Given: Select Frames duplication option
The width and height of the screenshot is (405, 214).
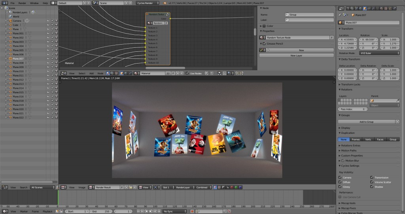Looking at the screenshot, I should coord(356,139).
